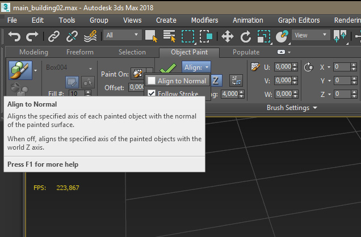Activate the Select and Move tool
The image size is (361, 237).
click(228, 36)
